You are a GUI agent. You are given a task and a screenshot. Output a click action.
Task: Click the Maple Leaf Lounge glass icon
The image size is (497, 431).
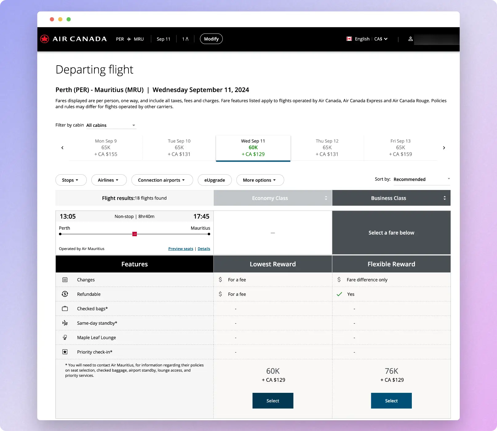[x=65, y=337]
